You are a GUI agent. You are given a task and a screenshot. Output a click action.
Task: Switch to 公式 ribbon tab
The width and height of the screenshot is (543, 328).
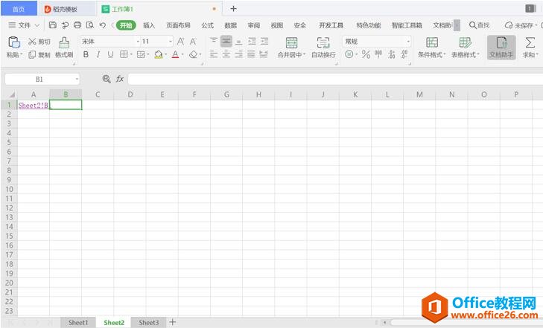207,25
